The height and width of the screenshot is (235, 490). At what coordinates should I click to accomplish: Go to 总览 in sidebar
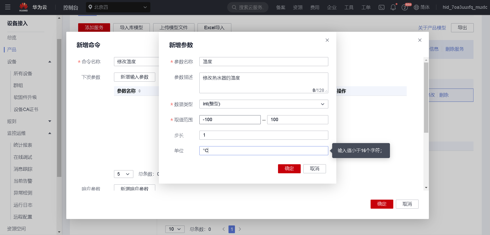click(12, 38)
